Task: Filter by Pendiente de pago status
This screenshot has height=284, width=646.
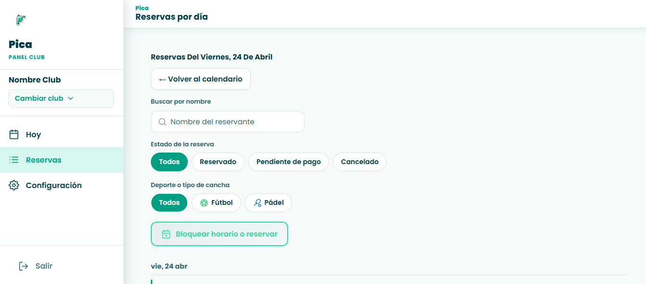Action: (x=289, y=162)
